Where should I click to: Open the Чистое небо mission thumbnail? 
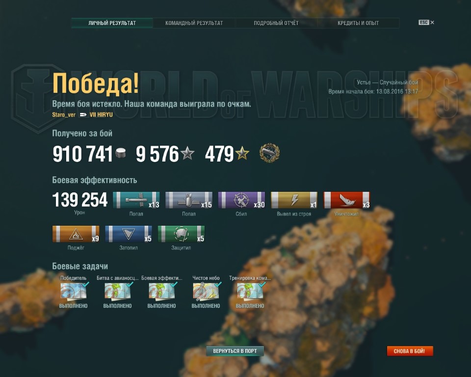[206, 291]
